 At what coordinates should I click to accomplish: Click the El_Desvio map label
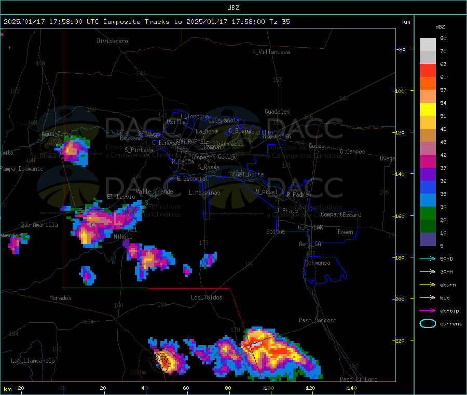coord(121,197)
